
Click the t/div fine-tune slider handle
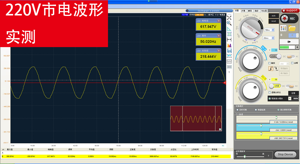(276, 117)
